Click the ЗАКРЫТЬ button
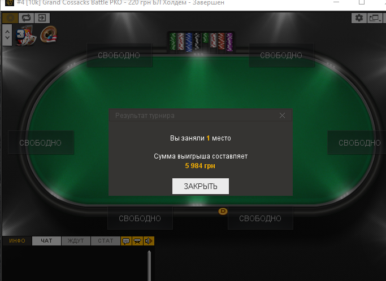This screenshot has width=386, height=281. click(x=201, y=186)
